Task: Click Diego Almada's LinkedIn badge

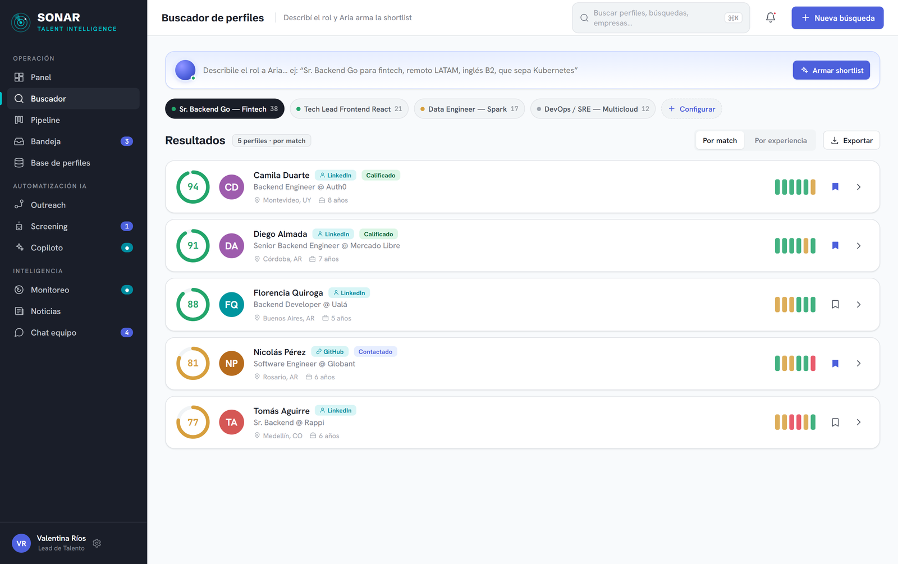Action: (x=333, y=234)
